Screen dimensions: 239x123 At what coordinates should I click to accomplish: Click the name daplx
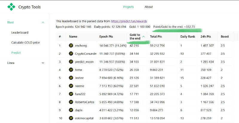pos(79,110)
